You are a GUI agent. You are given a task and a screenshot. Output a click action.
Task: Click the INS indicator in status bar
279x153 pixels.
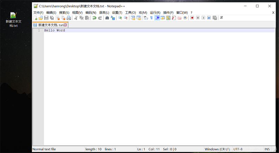pos(267,149)
